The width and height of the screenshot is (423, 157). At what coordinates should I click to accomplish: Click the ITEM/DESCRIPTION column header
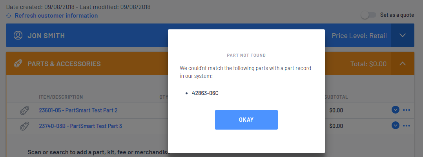click(61, 97)
